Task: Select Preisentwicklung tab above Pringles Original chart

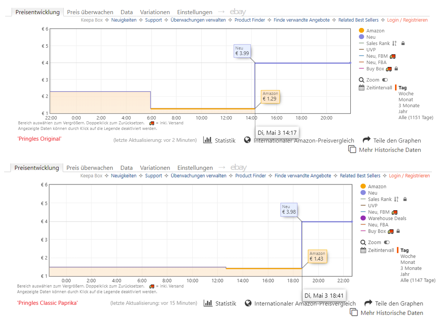Action: 38,12
